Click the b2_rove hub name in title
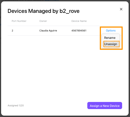This screenshot has height=117, width=130. (x=69, y=11)
